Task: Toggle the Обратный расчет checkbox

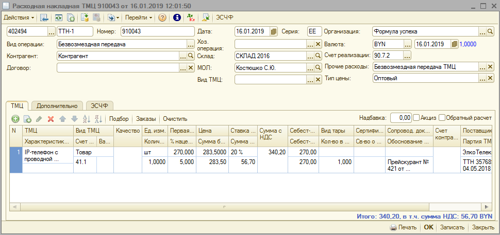Action: pos(442,118)
